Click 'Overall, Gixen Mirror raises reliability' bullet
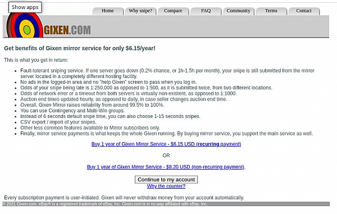 [92, 105]
